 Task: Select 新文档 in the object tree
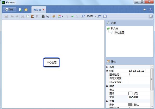click(x=114, y=28)
